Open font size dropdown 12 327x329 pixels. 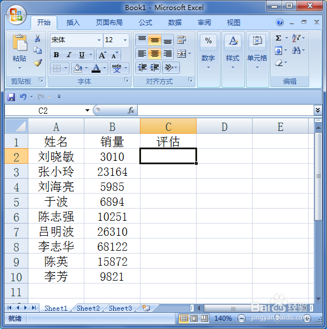[x=125, y=40]
